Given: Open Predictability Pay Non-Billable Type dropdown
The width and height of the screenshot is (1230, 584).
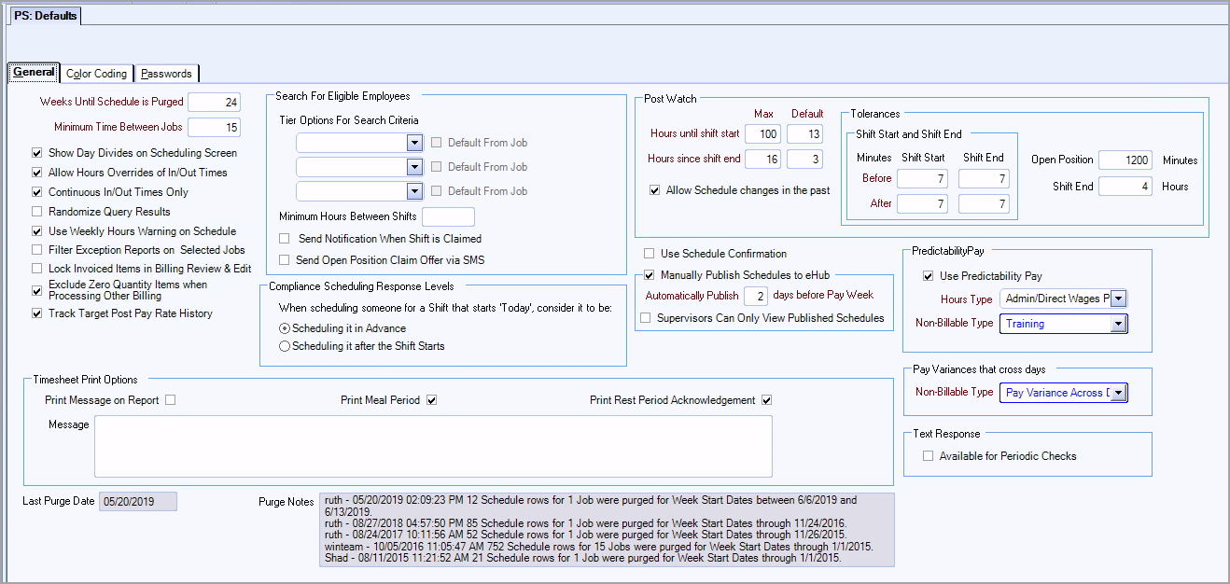Looking at the screenshot, I should click(1119, 324).
